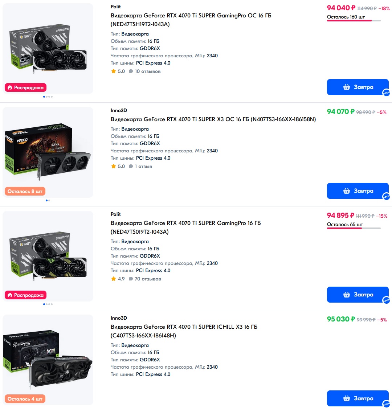Image resolution: width=392 pixels, height=410 pixels.
Task: Open the Inno3D RTX 4070 Ti SUPER X3 OC title
Action: (213, 119)
